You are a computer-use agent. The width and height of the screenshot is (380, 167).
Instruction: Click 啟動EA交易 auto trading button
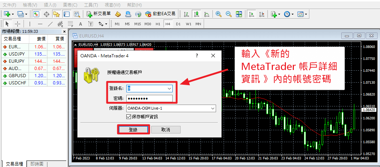click(x=160, y=14)
